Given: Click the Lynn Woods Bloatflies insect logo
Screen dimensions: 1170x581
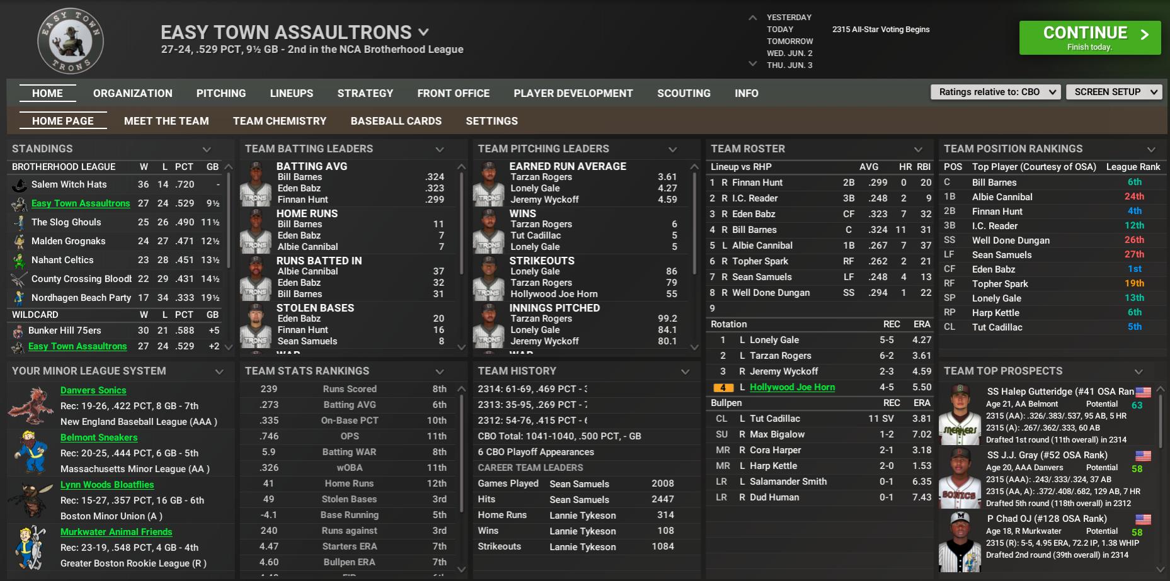Looking at the screenshot, I should pyautogui.click(x=31, y=500).
